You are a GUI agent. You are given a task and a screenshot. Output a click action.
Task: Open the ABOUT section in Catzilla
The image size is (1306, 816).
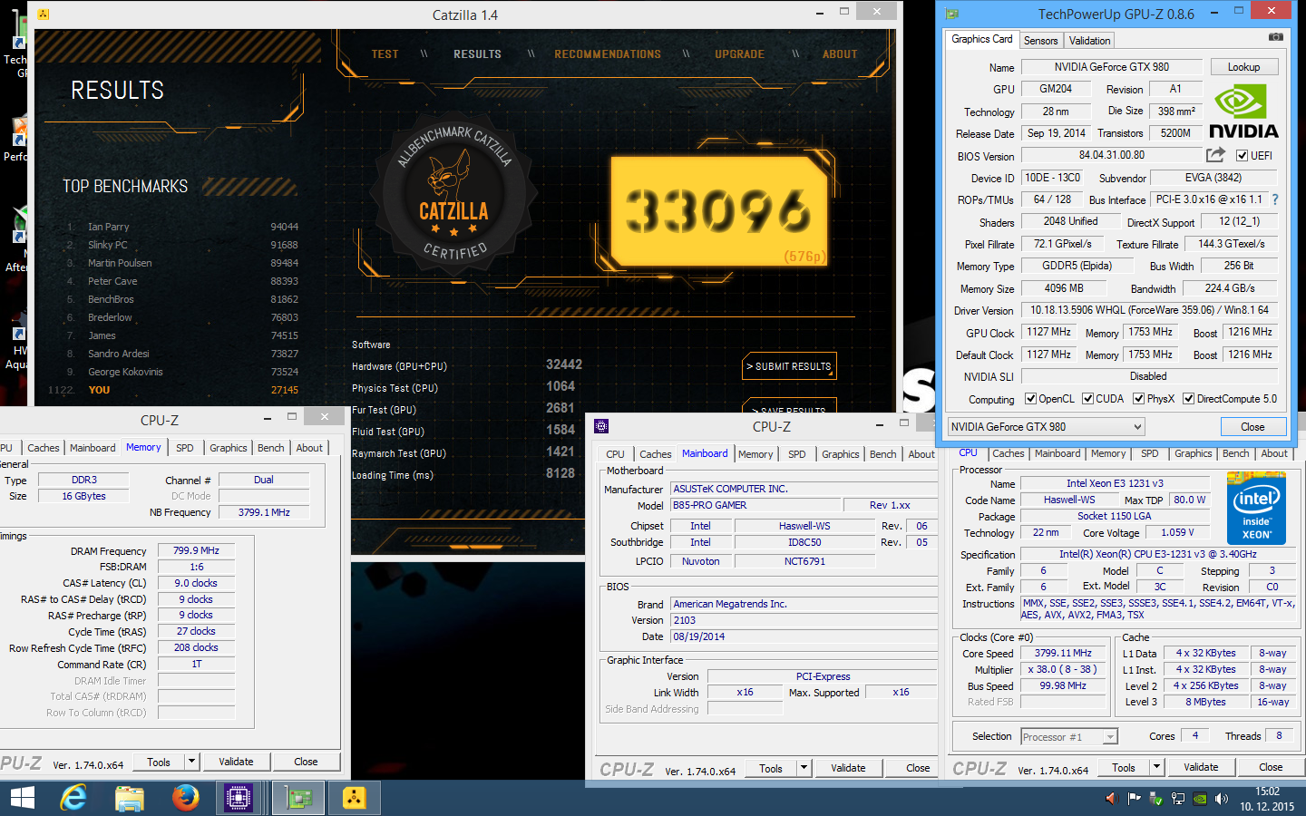tap(840, 54)
